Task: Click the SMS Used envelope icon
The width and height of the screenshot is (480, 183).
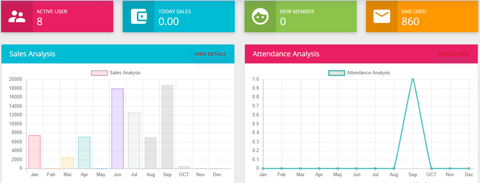Action: pyautogui.click(x=382, y=17)
